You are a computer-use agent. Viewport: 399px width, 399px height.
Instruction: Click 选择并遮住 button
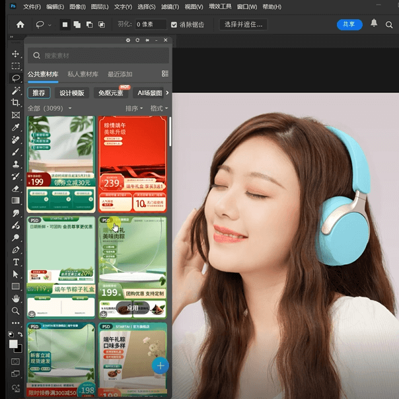pos(243,24)
